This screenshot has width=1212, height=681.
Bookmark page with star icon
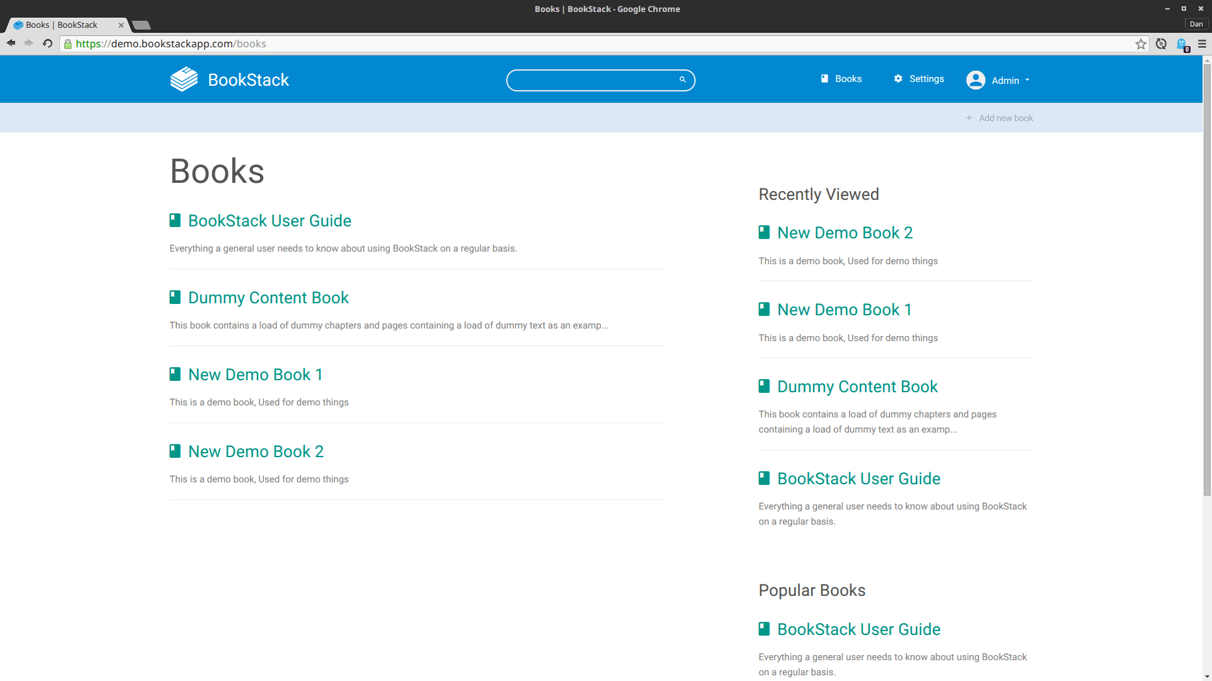click(1141, 44)
